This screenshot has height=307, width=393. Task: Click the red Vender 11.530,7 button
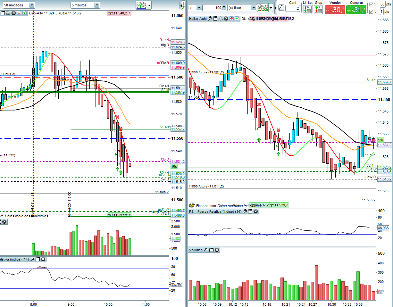click(x=335, y=10)
